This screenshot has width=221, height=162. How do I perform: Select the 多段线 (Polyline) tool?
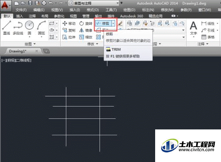[18, 28]
